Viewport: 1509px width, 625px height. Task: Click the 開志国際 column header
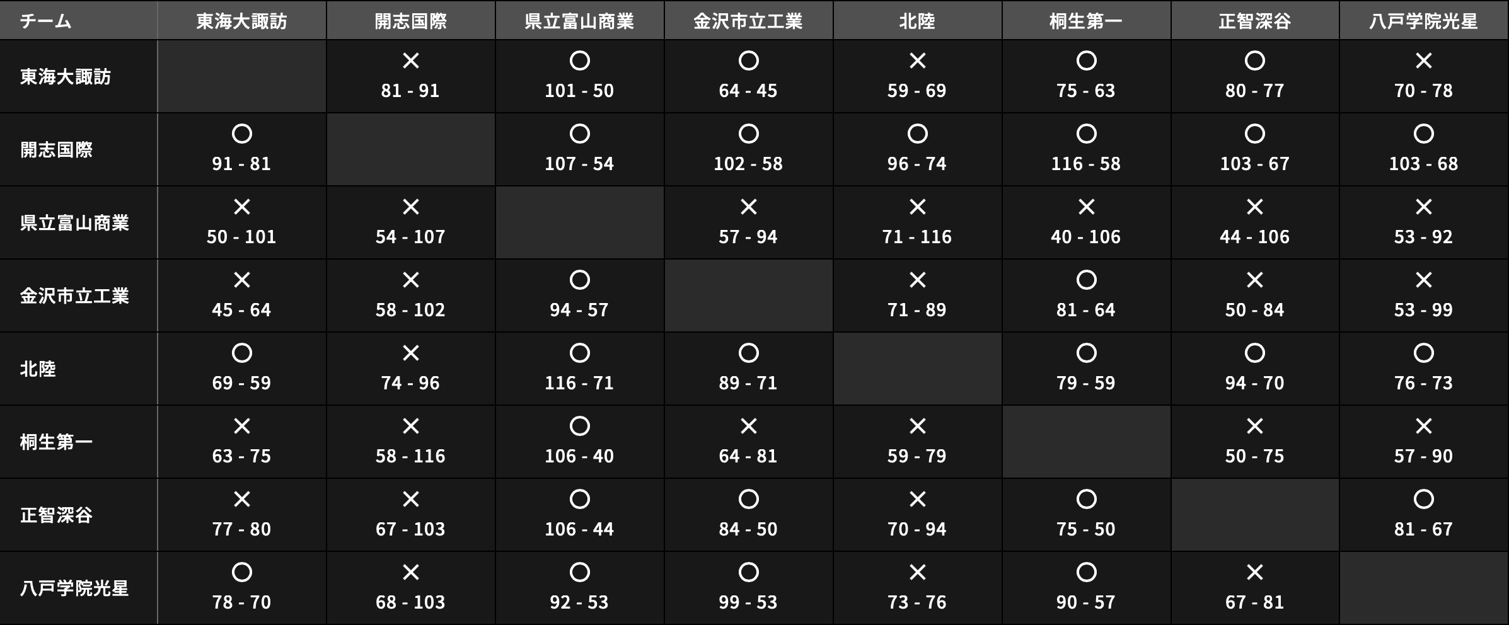tap(411, 21)
